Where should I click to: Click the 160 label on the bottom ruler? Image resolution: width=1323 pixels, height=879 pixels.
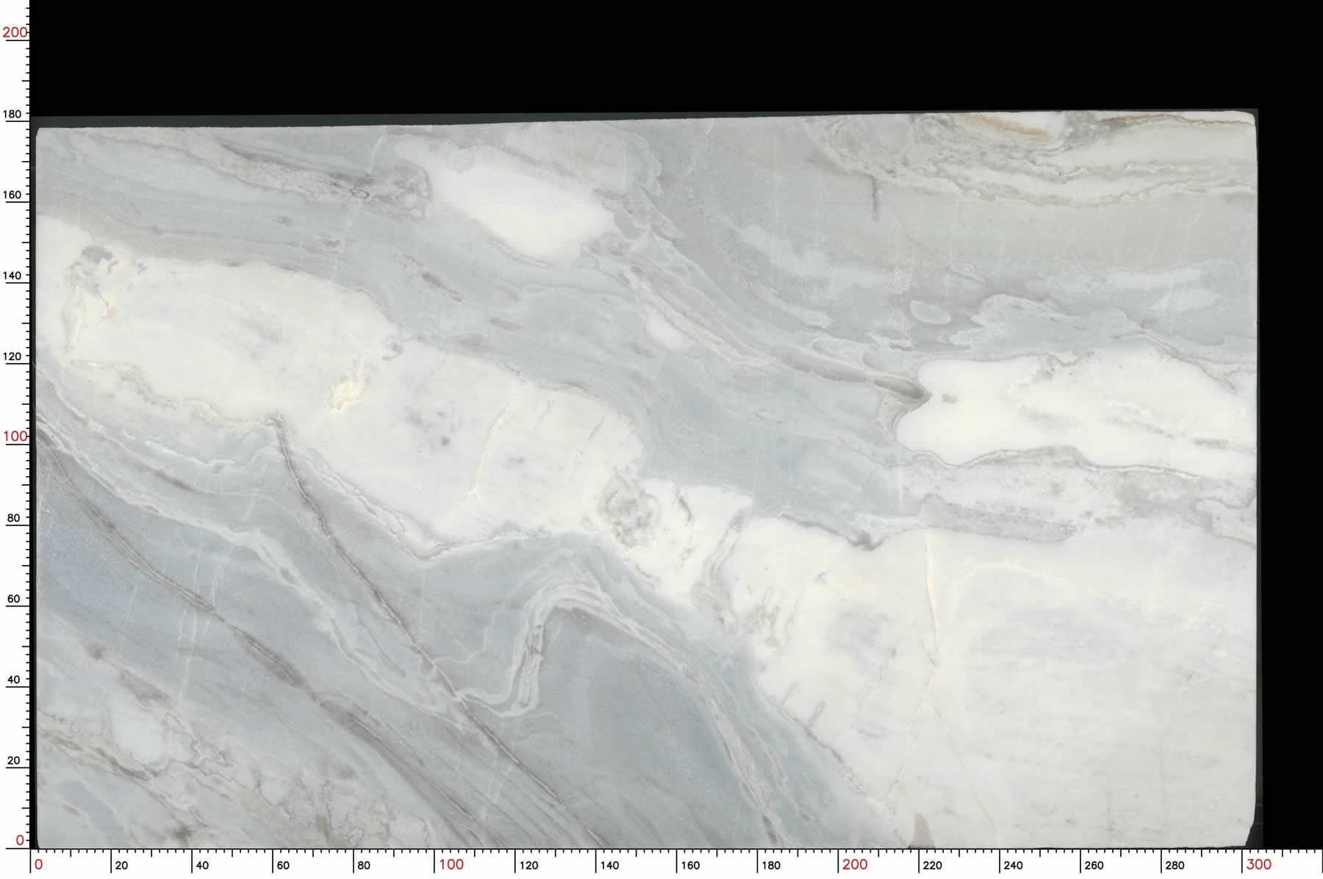click(690, 866)
